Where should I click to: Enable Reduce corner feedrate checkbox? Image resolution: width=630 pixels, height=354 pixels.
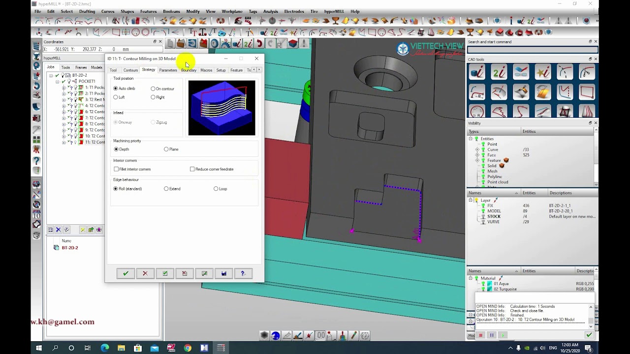pyautogui.click(x=192, y=169)
